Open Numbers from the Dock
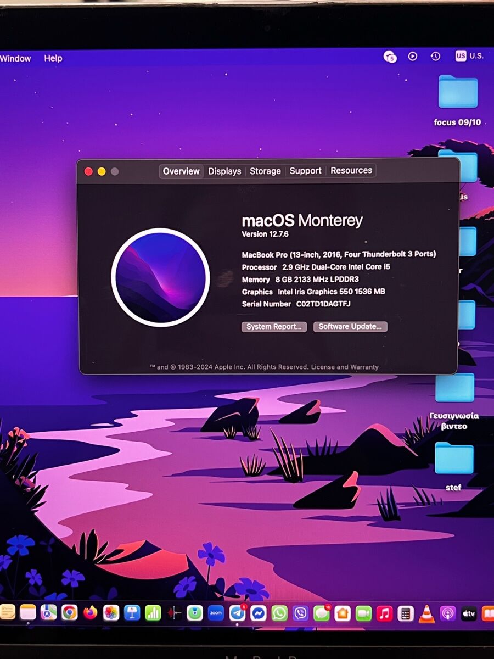Screen dimensions: 494x659 pyautogui.click(x=153, y=613)
